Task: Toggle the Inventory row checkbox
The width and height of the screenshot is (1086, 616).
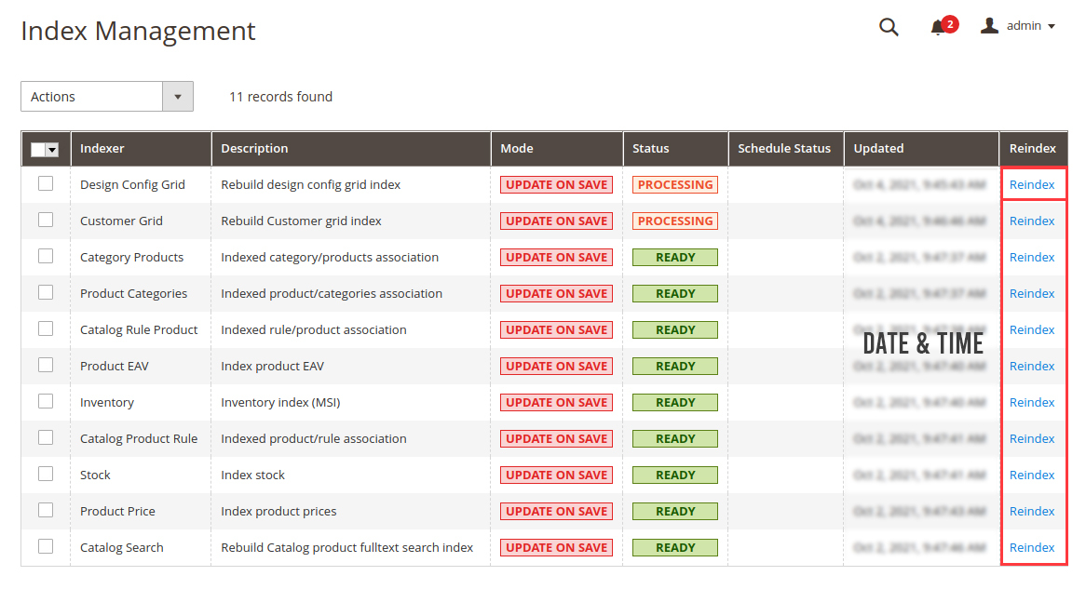Action: tap(46, 401)
